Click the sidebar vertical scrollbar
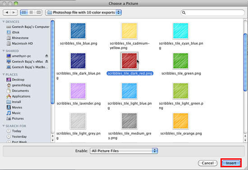Image resolution: width=248 pixels, height=170 pixels. coord(52,62)
